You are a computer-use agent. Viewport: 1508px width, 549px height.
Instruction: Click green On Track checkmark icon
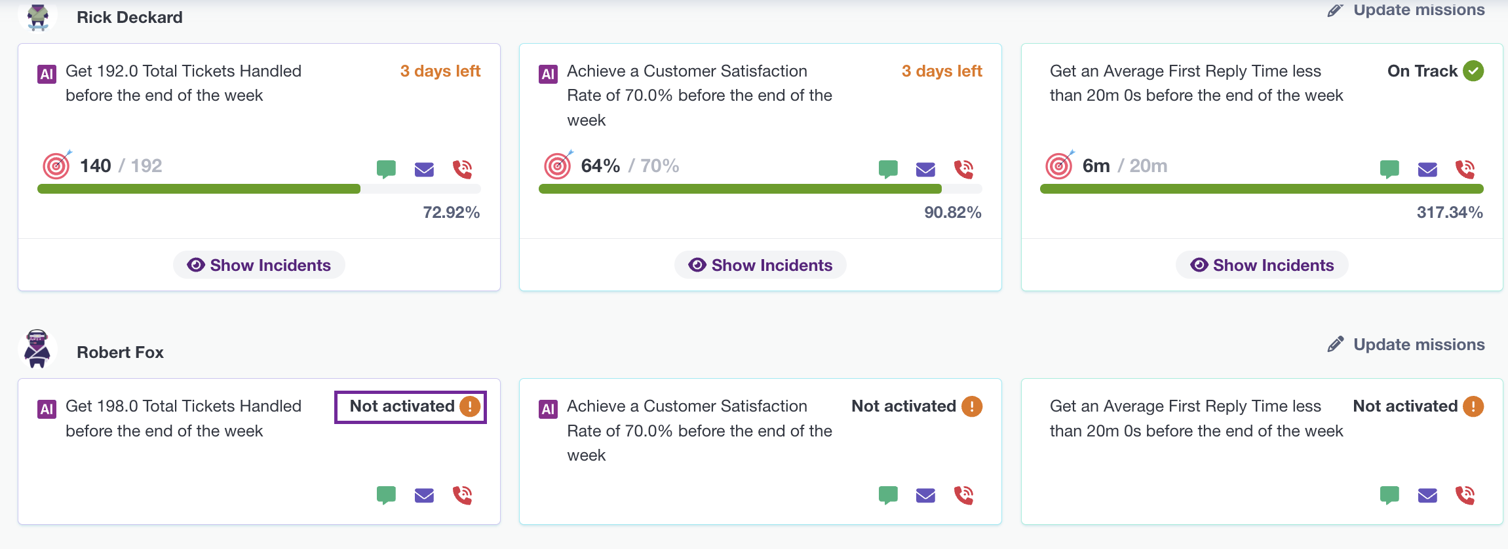point(1474,71)
